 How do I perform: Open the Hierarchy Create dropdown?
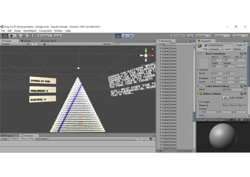(x=163, y=44)
